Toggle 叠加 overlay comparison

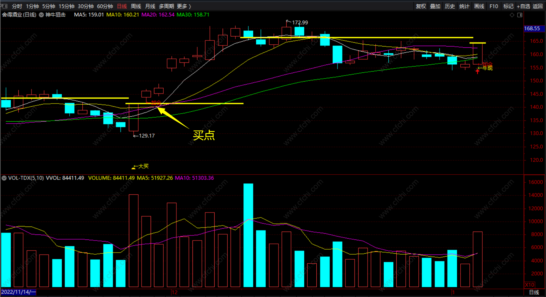click(435, 6)
